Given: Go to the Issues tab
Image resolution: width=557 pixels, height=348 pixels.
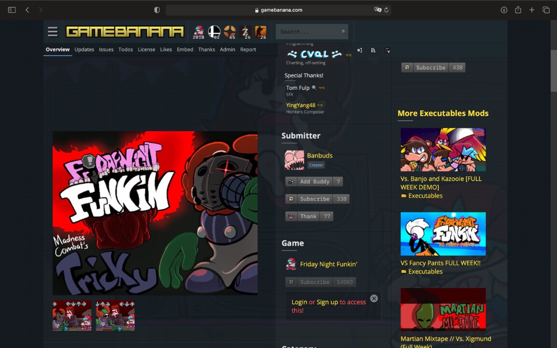Looking at the screenshot, I should 106,49.
